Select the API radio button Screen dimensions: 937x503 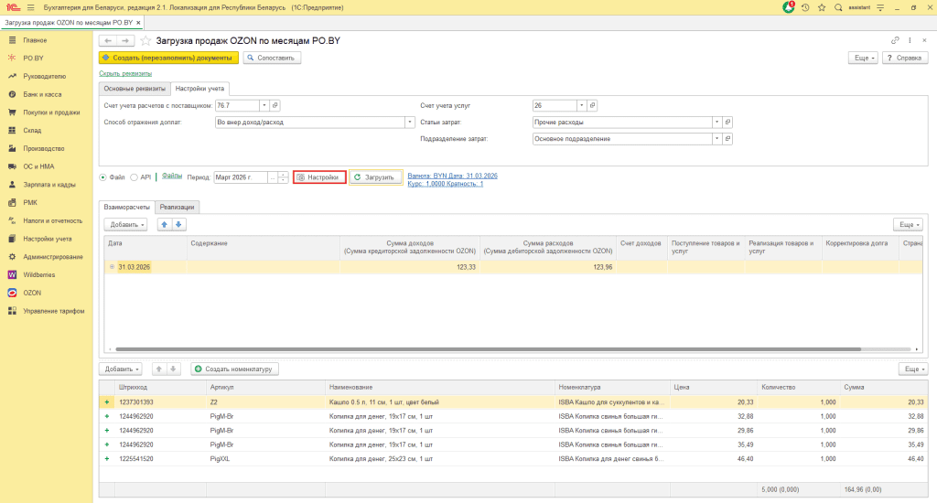pos(134,177)
